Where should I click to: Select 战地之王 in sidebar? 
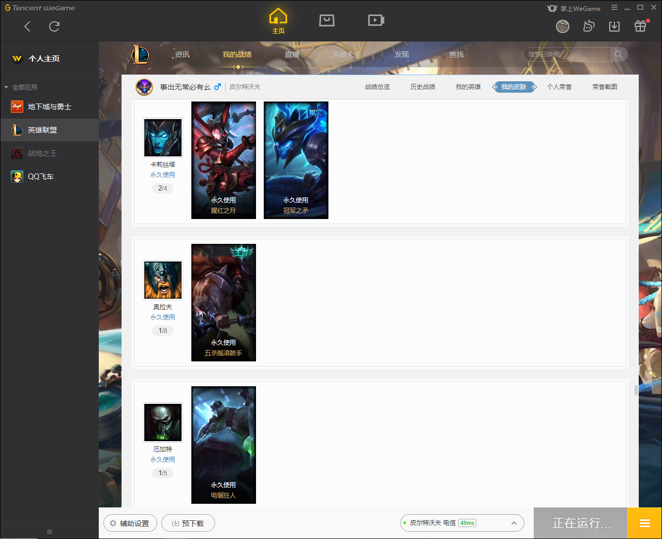coord(49,153)
